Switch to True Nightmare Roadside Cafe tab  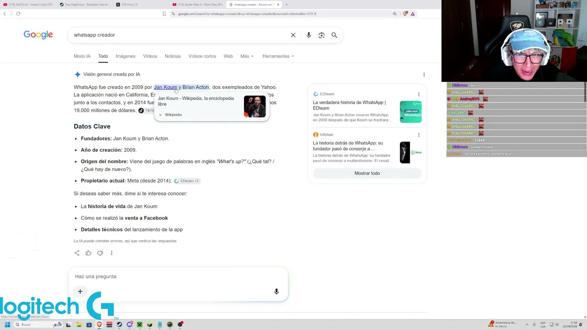(85, 5)
